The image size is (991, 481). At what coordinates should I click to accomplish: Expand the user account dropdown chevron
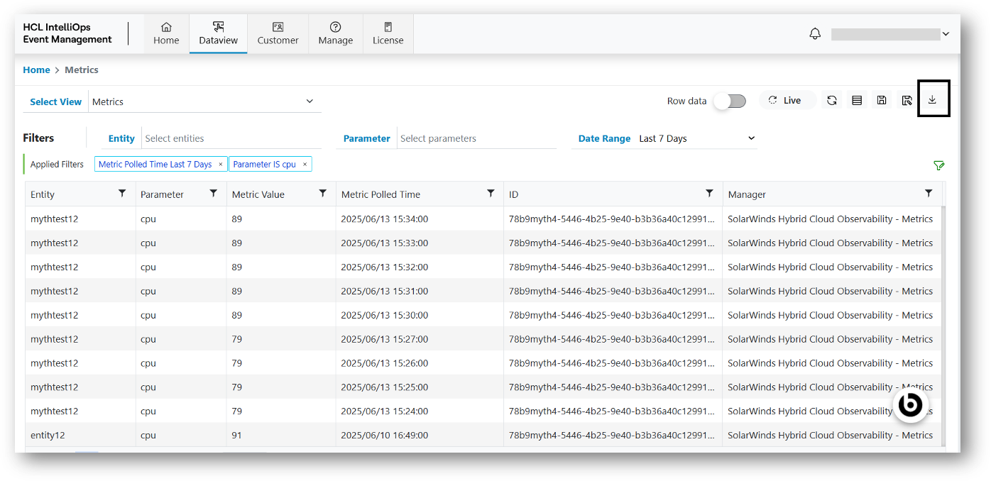[x=946, y=34]
